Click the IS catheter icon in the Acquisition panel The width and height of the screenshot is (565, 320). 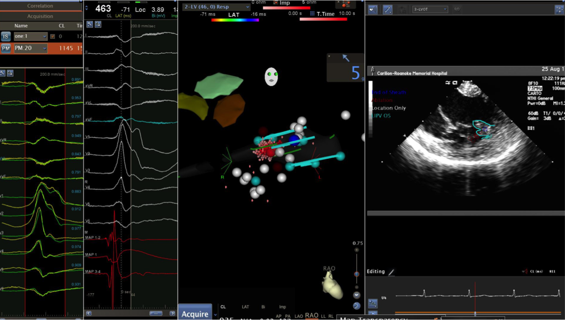click(x=5, y=36)
